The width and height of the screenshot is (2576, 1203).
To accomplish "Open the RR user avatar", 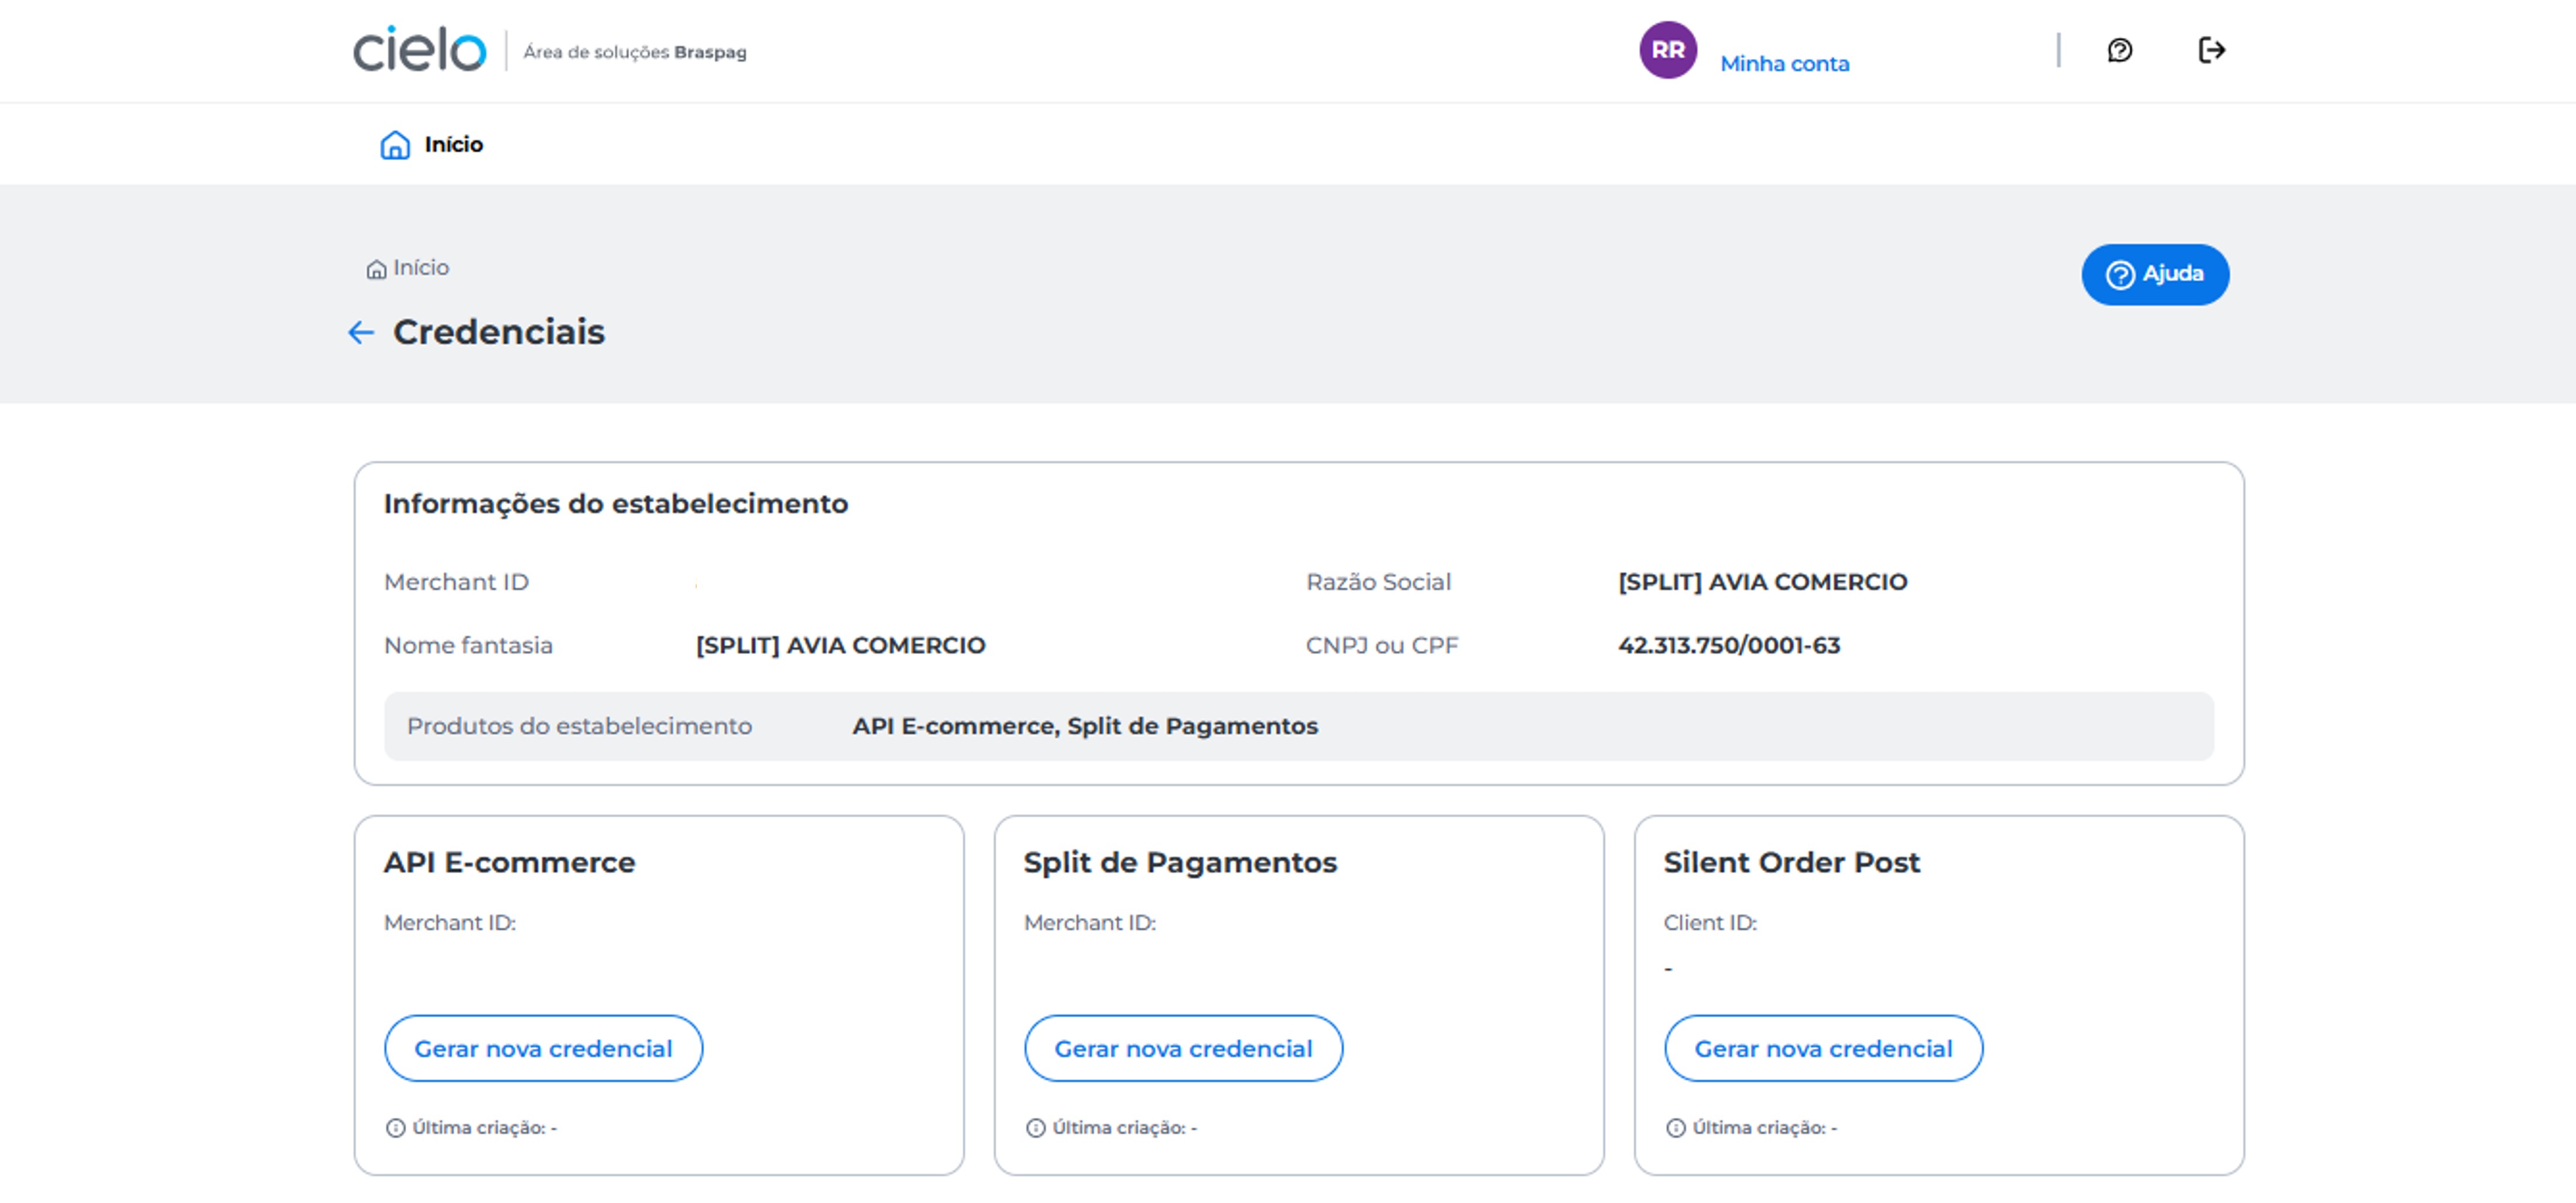I will pos(1667,50).
